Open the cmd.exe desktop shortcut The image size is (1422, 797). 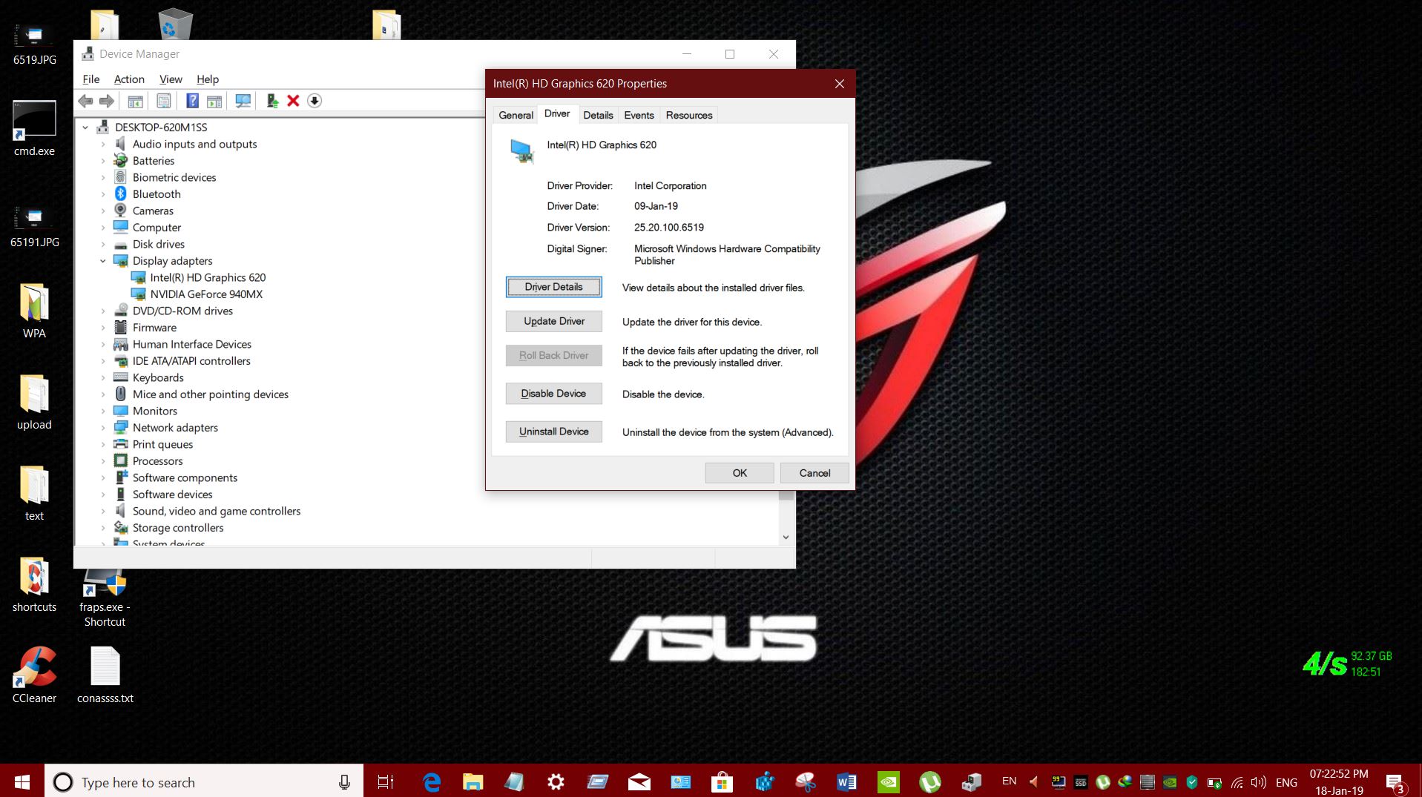tap(34, 129)
